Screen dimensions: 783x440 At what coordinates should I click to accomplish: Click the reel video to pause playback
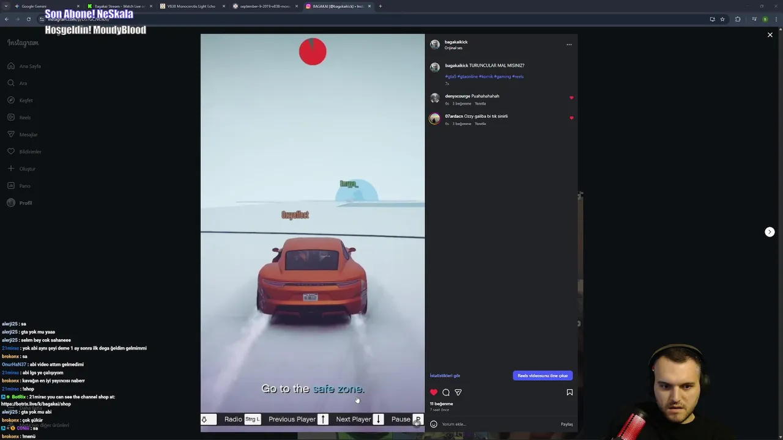(x=313, y=232)
